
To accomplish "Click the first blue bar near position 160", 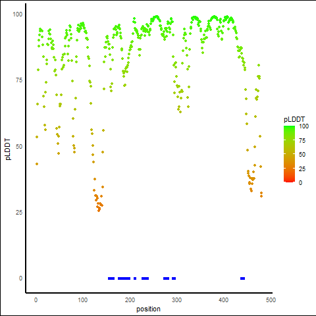I will pyautogui.click(x=111, y=278).
